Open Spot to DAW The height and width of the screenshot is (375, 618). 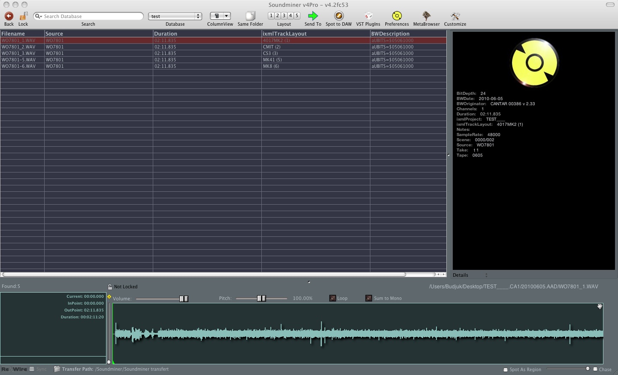(339, 16)
